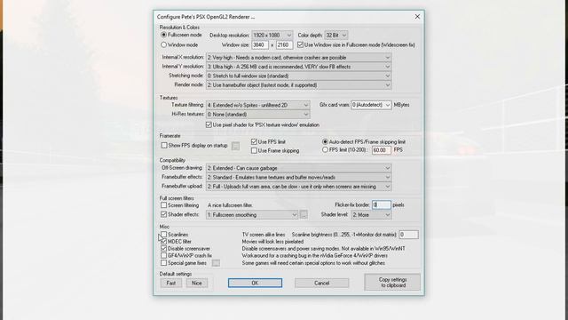The height and width of the screenshot is (320, 568).
Task: Click the FPS limit value field
Action: click(382, 150)
